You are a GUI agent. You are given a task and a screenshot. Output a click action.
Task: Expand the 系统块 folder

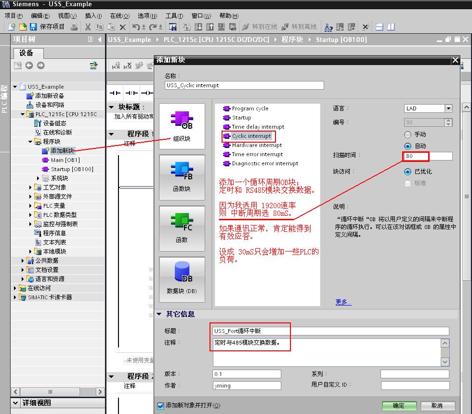[x=38, y=178]
